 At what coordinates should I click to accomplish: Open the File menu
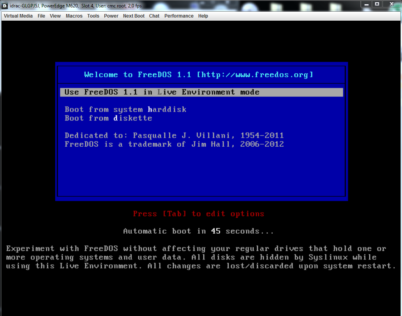[41, 16]
